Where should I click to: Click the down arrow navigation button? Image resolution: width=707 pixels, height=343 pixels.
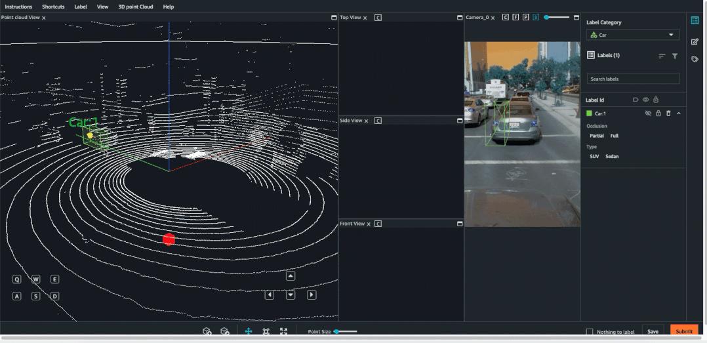pyautogui.click(x=291, y=294)
